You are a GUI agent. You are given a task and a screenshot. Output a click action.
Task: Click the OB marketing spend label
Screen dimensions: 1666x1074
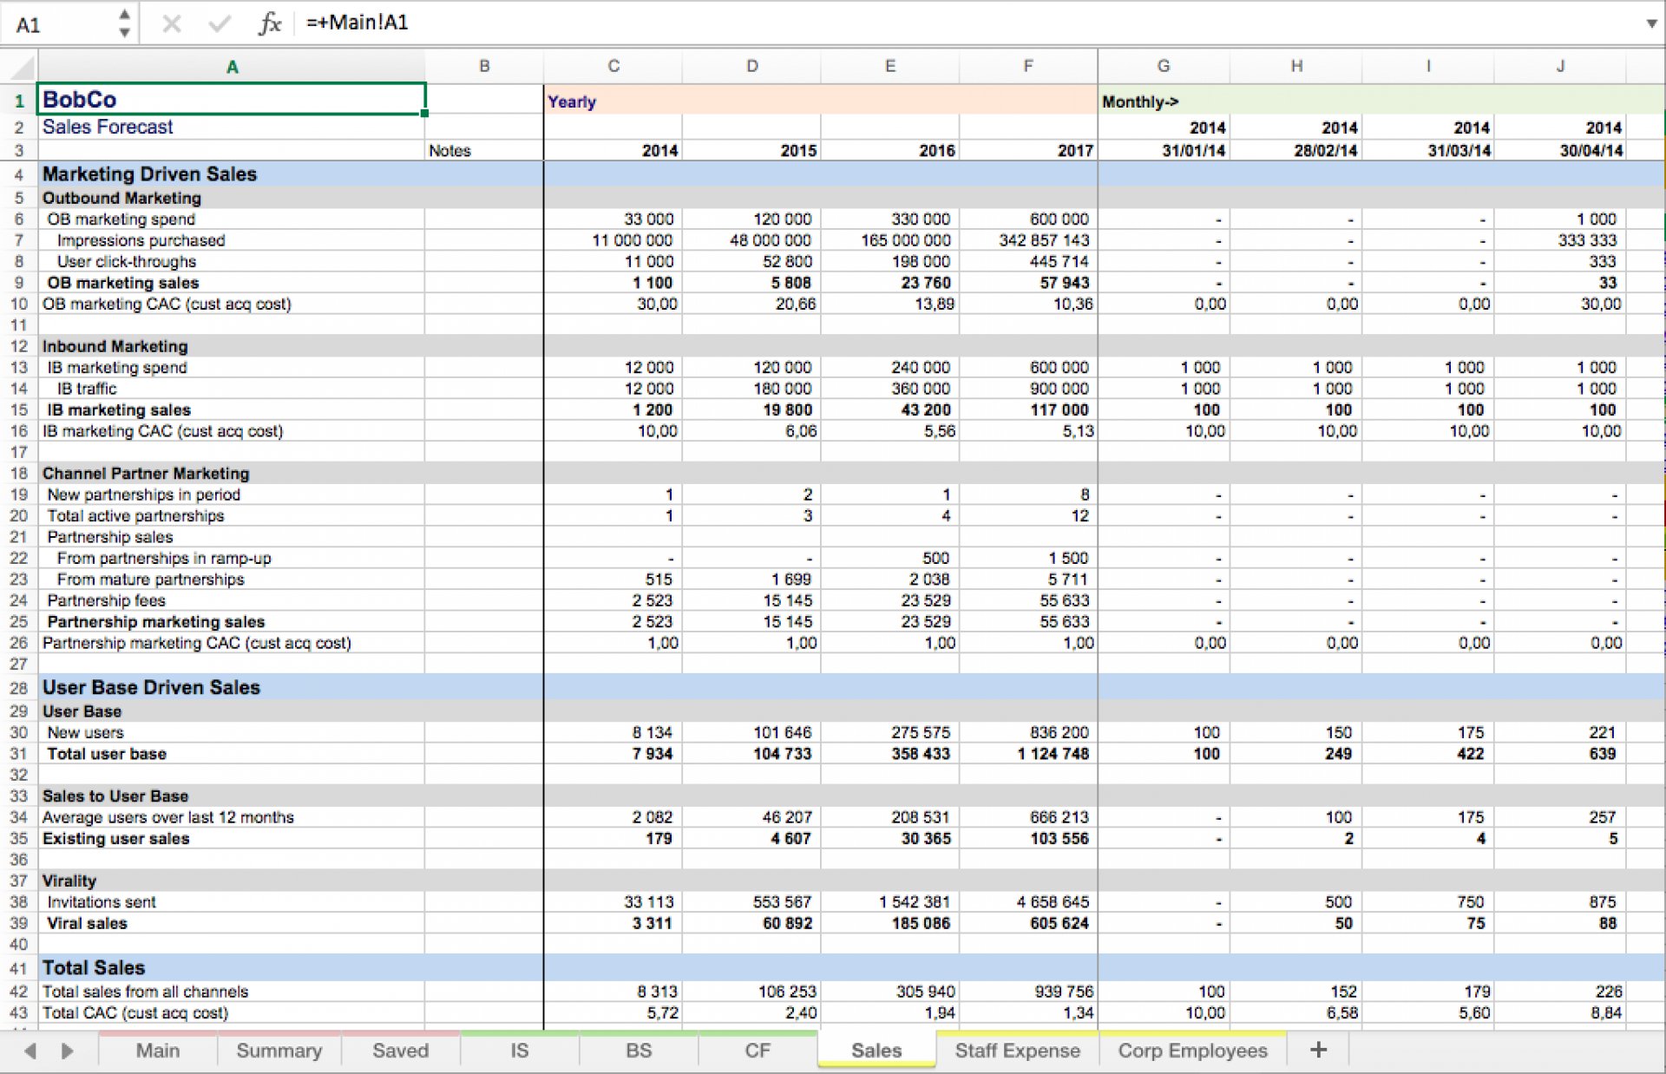[x=121, y=219]
